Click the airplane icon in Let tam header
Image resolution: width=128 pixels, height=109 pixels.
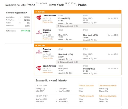(x=36, y=12)
